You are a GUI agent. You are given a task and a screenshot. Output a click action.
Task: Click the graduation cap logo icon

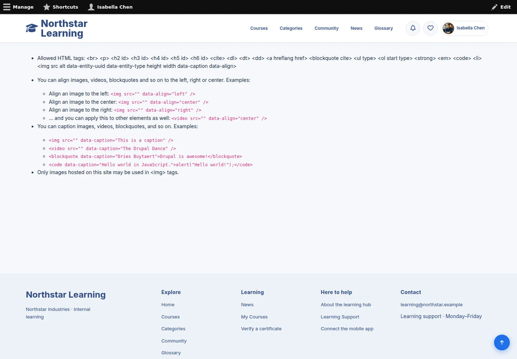(32, 28)
